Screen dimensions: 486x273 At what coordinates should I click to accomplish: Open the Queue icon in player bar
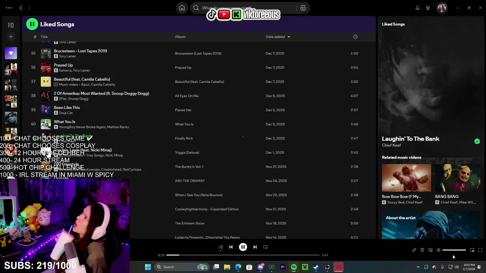tap(422, 250)
